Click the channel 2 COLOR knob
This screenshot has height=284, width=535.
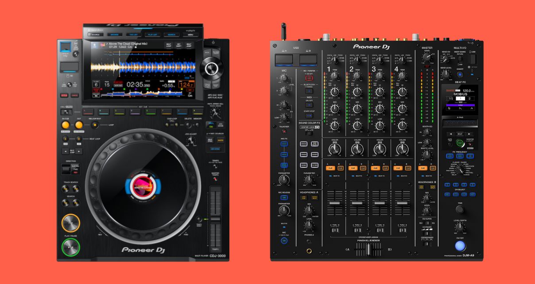pyautogui.click(x=357, y=149)
